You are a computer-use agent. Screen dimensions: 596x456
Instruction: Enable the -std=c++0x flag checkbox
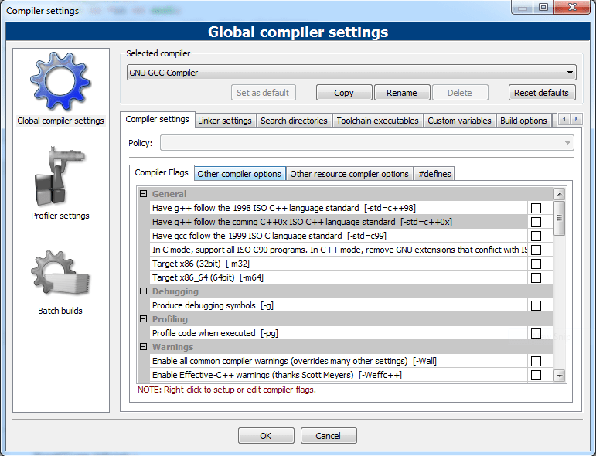pos(536,222)
